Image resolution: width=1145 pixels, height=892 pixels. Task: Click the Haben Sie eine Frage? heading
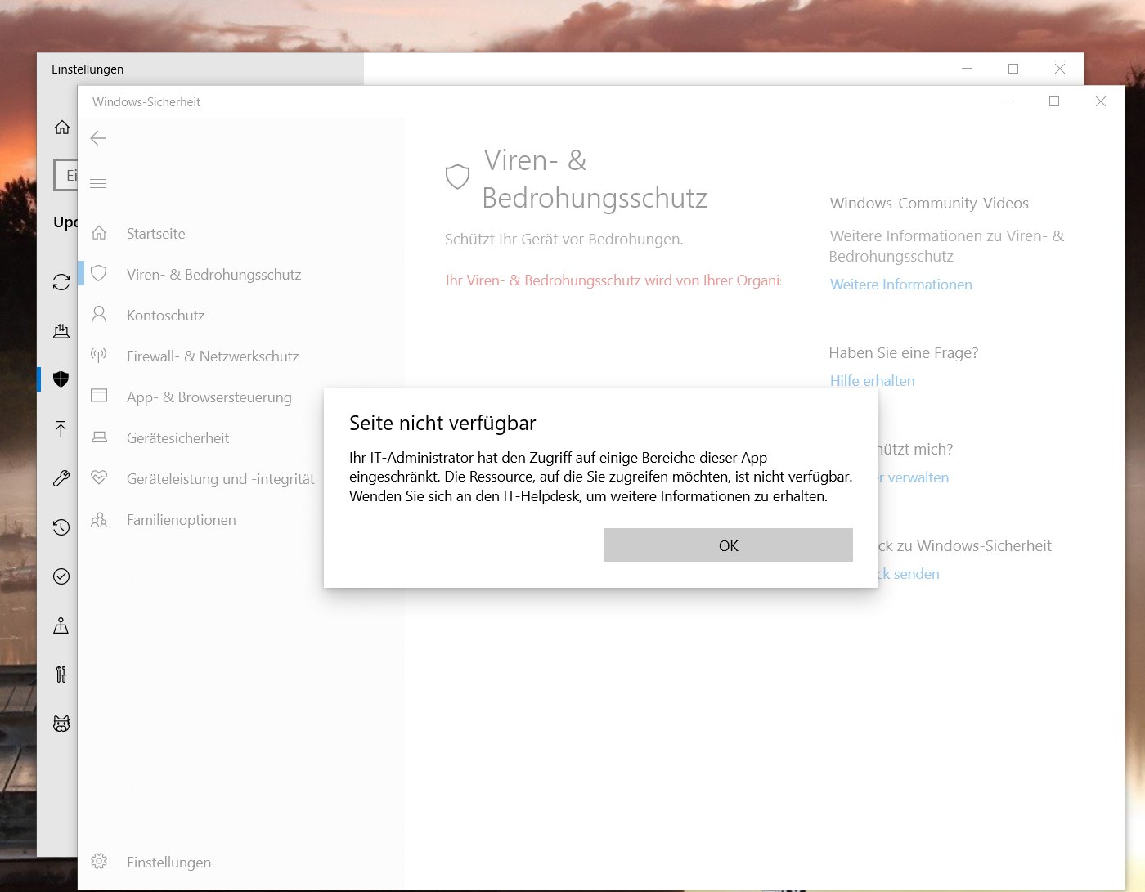904,353
